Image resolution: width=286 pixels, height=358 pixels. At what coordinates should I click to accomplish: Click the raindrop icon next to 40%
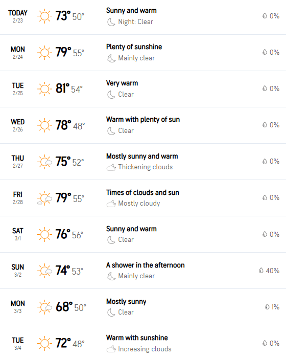click(x=261, y=271)
